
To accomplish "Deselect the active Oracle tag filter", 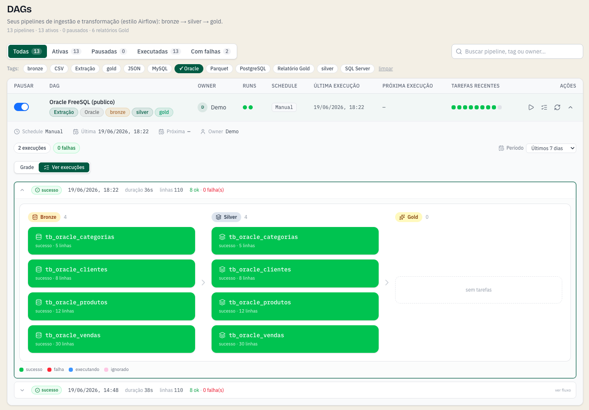I will (x=189, y=69).
